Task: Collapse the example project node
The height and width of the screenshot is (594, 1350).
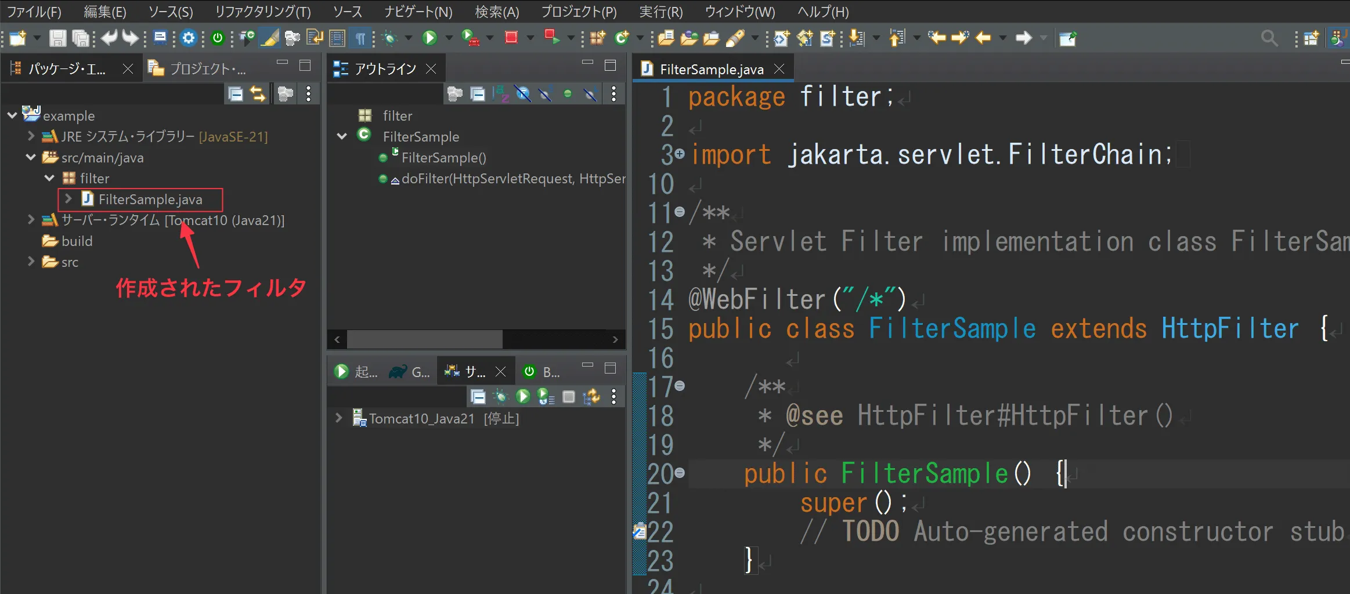Action: [x=12, y=115]
